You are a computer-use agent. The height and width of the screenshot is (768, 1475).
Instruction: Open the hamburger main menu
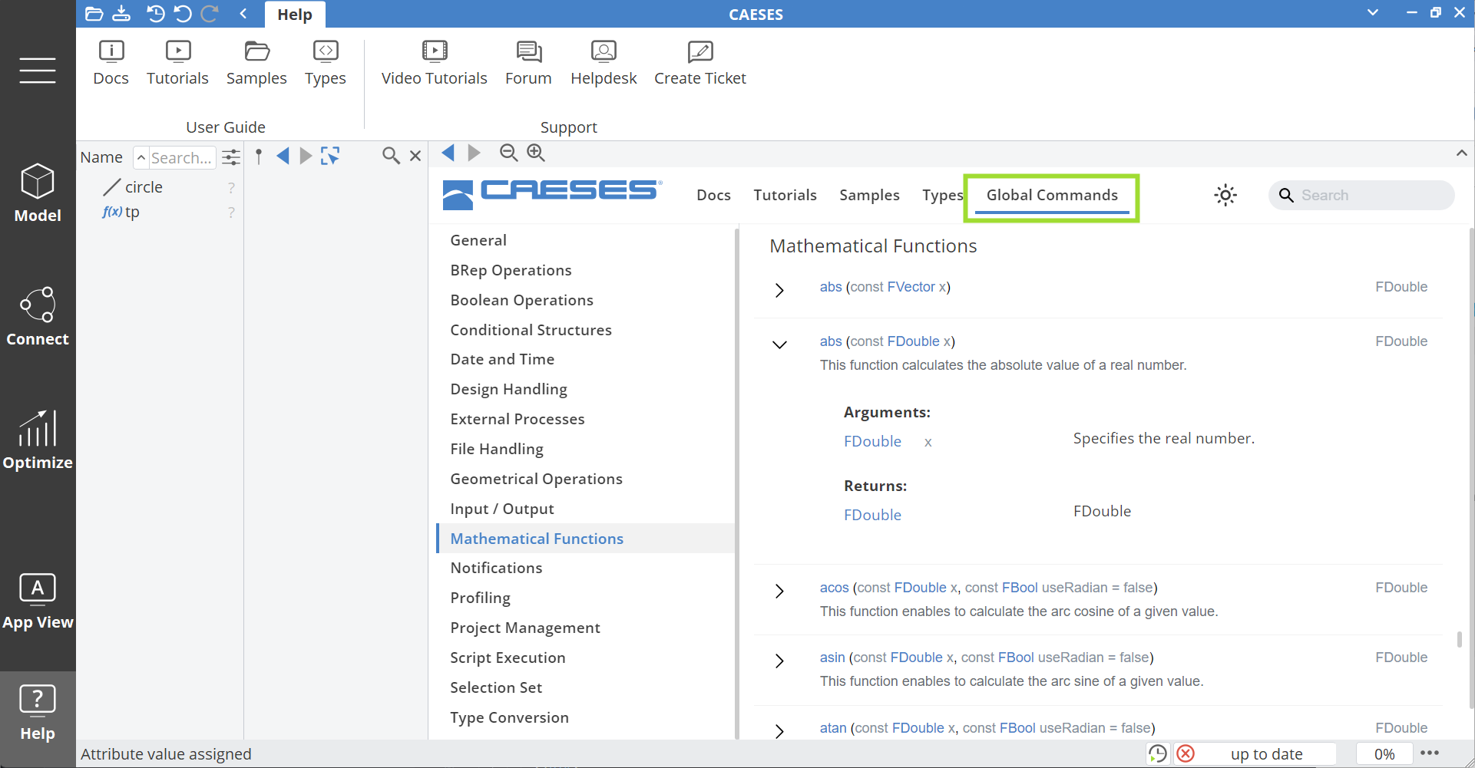pyautogui.click(x=38, y=71)
